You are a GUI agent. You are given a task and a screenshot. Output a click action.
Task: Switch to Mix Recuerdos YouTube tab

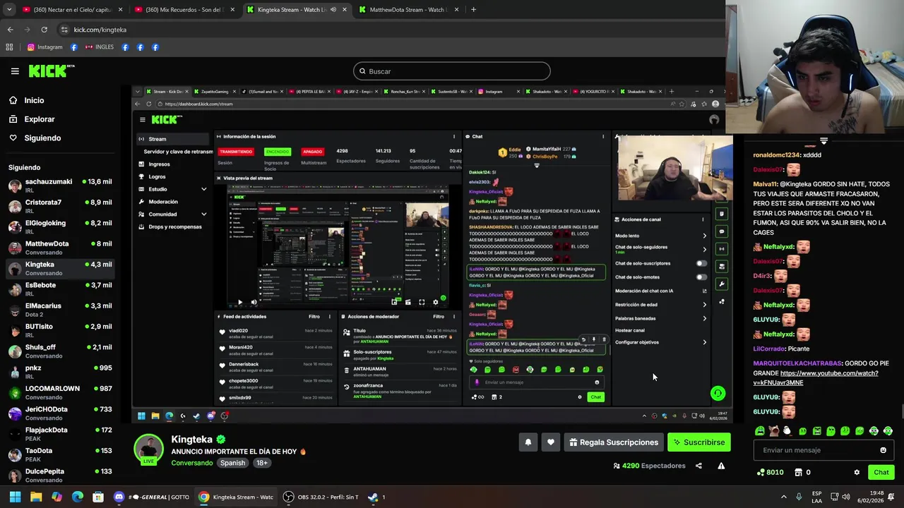click(x=184, y=10)
